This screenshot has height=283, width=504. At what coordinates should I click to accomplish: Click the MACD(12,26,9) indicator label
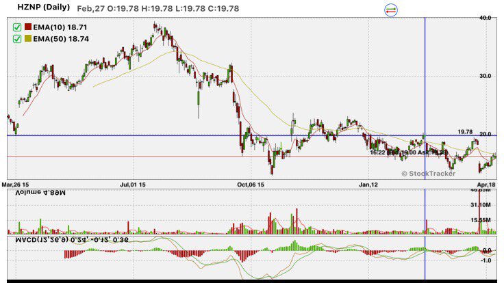coord(72,240)
